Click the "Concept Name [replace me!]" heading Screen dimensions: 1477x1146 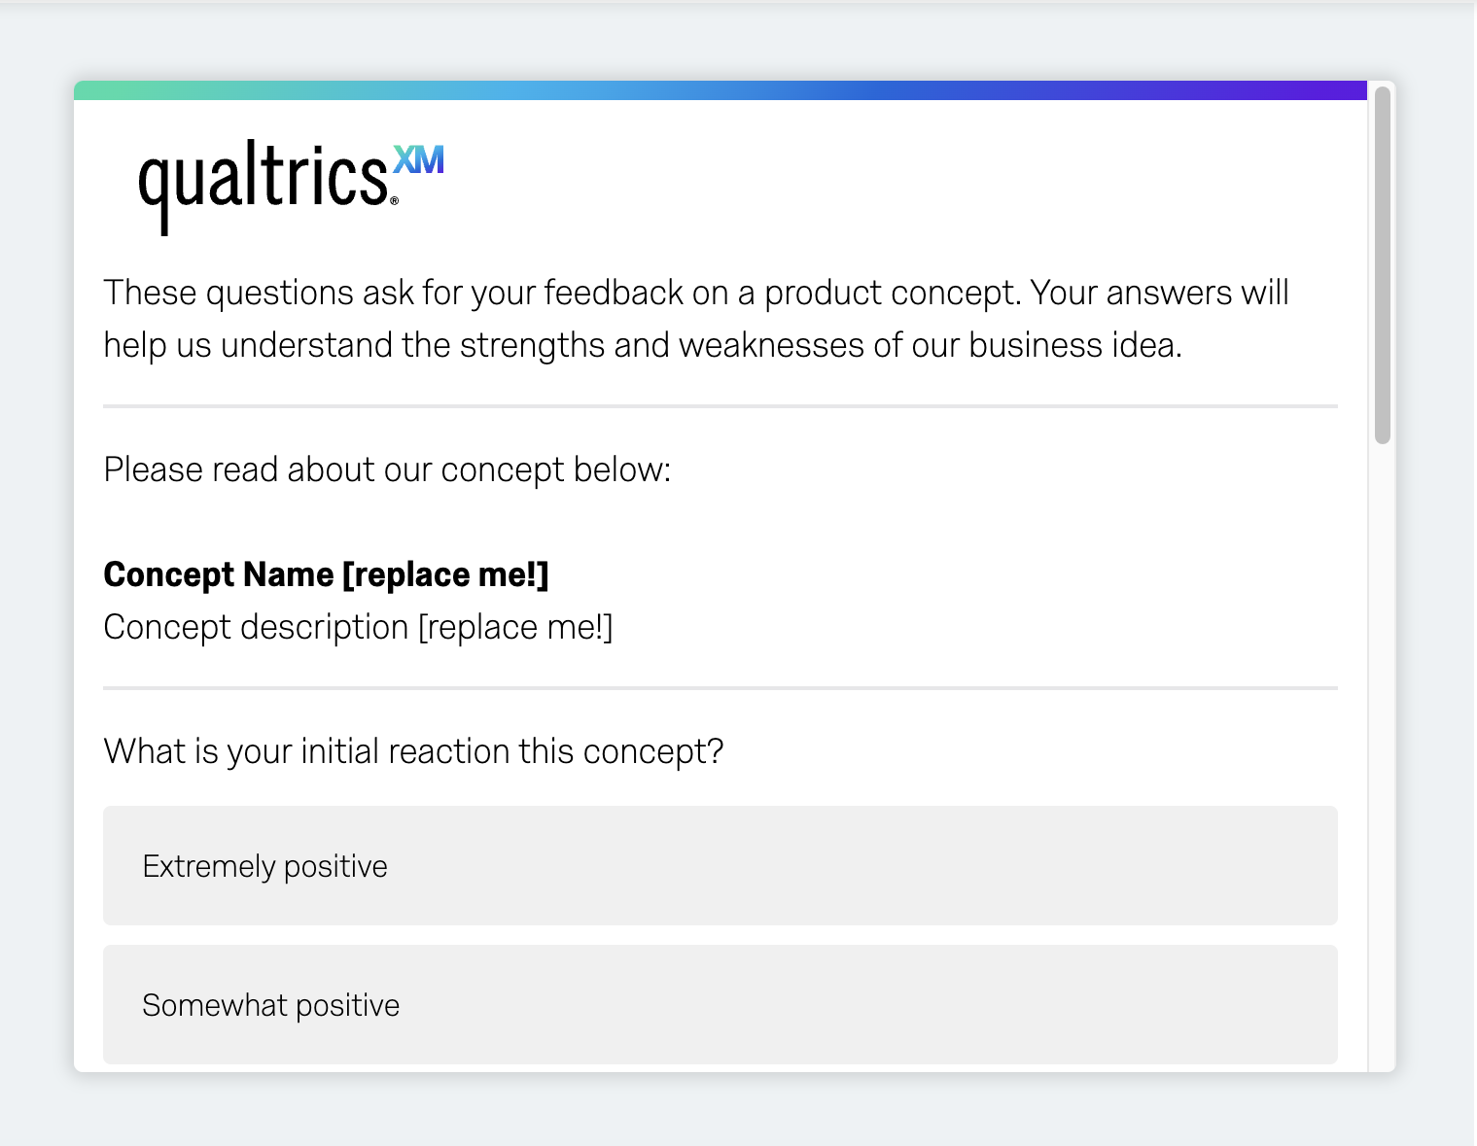[327, 574]
